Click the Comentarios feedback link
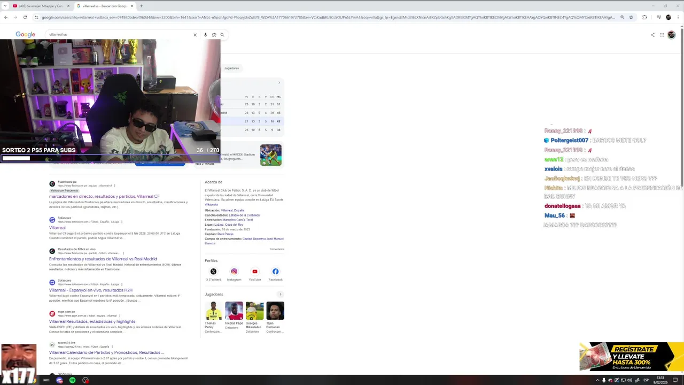Image resolution: width=684 pixels, height=385 pixels. click(x=277, y=249)
